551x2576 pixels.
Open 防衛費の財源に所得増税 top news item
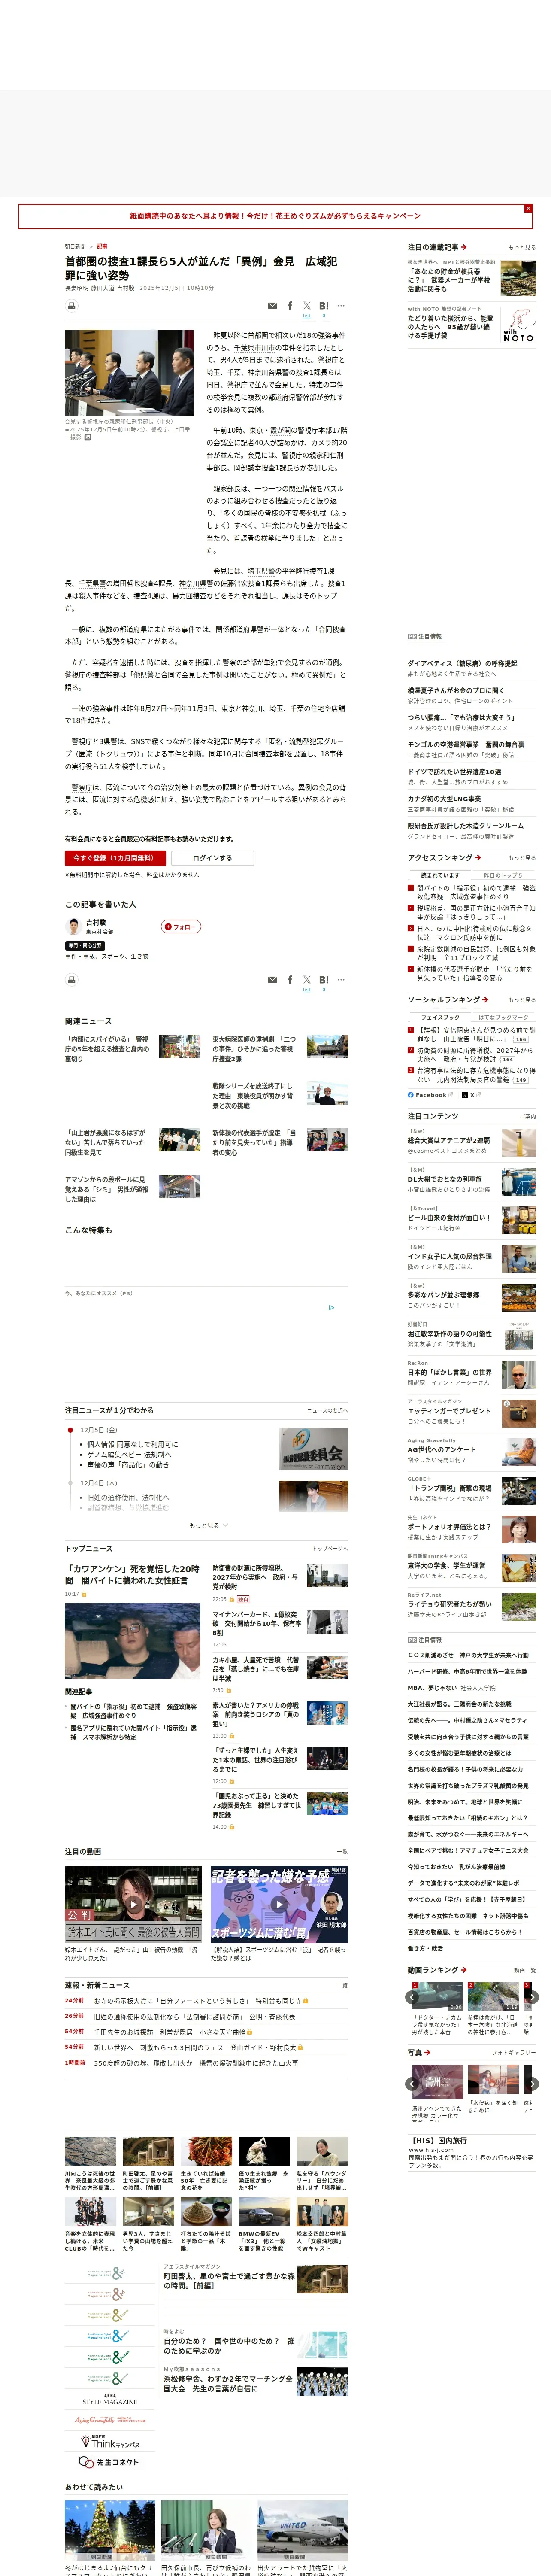click(x=256, y=1577)
